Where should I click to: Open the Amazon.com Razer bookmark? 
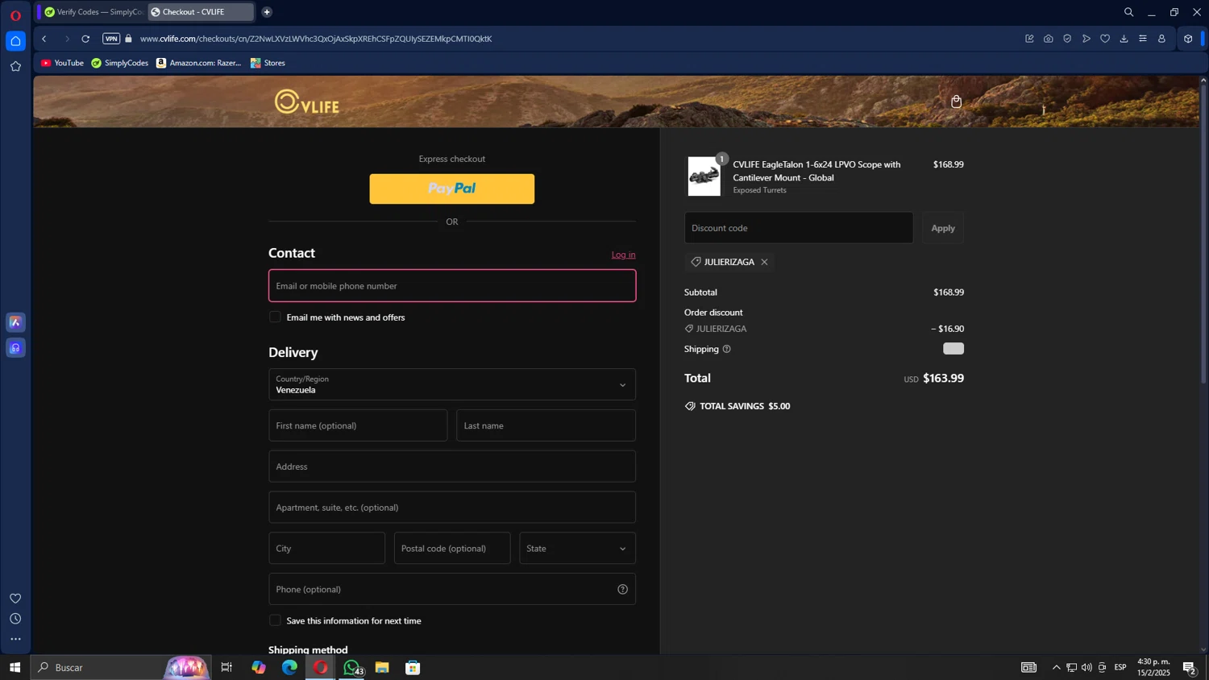tap(198, 63)
